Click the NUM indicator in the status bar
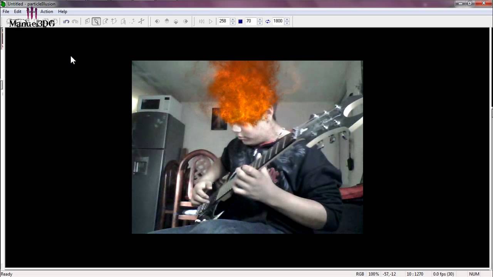 click(474, 274)
